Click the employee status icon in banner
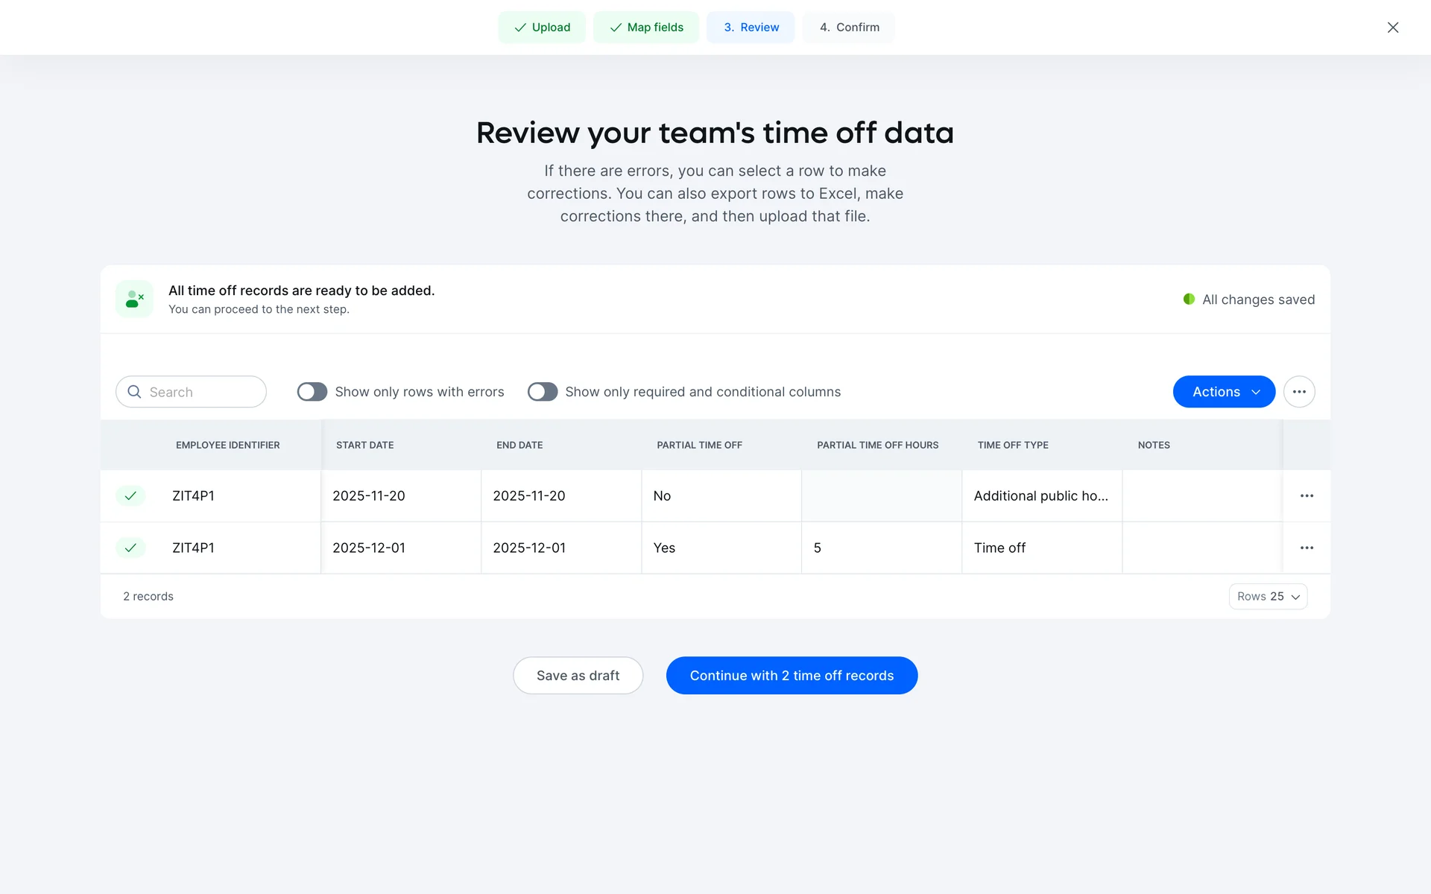Image resolution: width=1431 pixels, height=894 pixels. coord(135,299)
